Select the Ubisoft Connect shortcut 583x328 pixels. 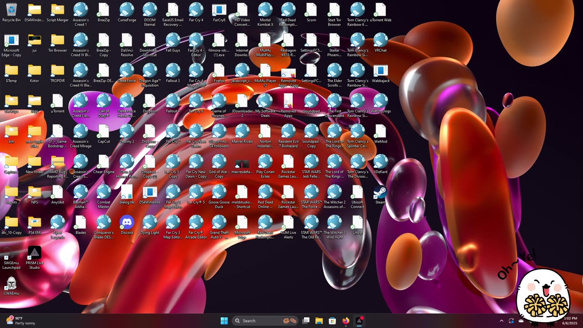(x=358, y=197)
